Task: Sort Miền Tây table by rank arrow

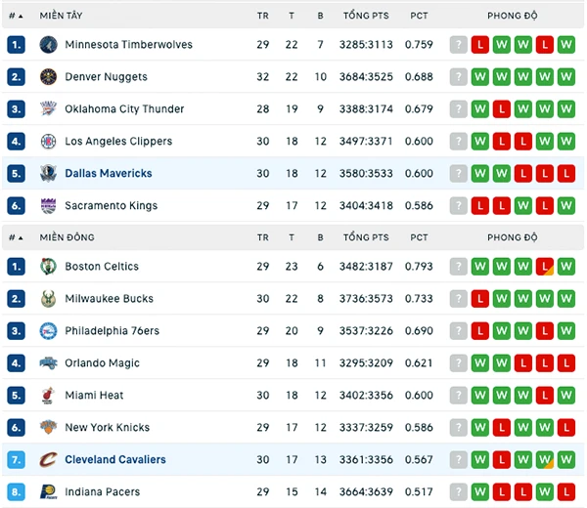Action: pyautogui.click(x=16, y=16)
